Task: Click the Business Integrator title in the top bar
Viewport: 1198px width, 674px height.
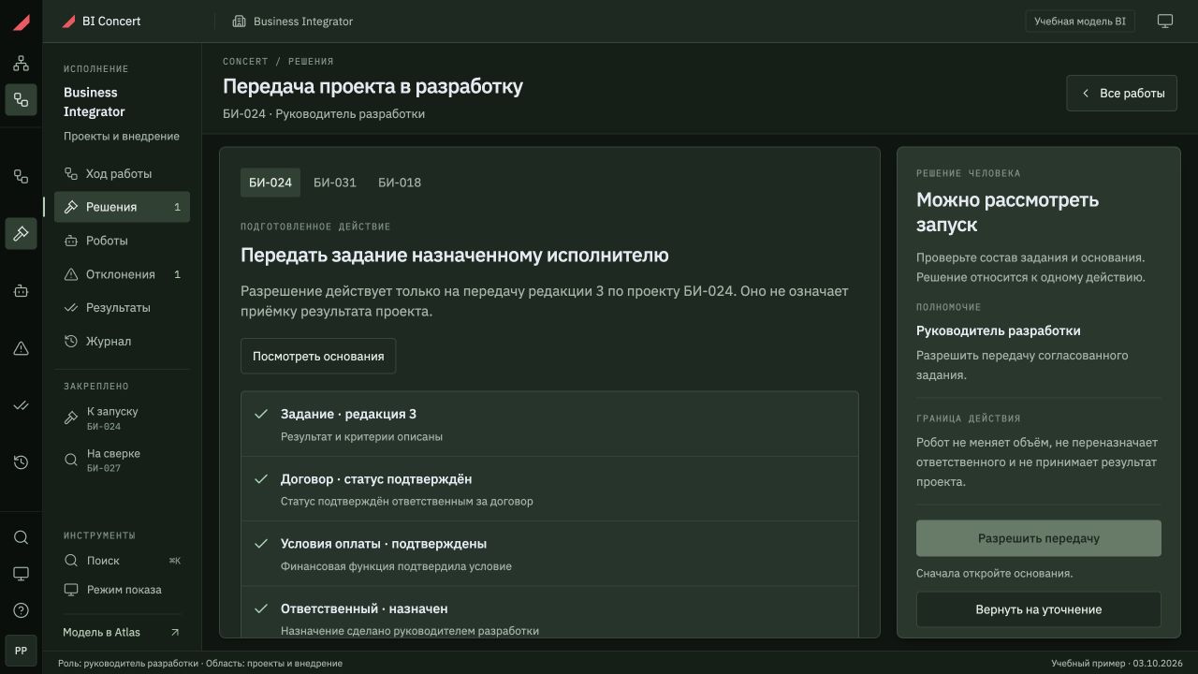Action: 303,21
